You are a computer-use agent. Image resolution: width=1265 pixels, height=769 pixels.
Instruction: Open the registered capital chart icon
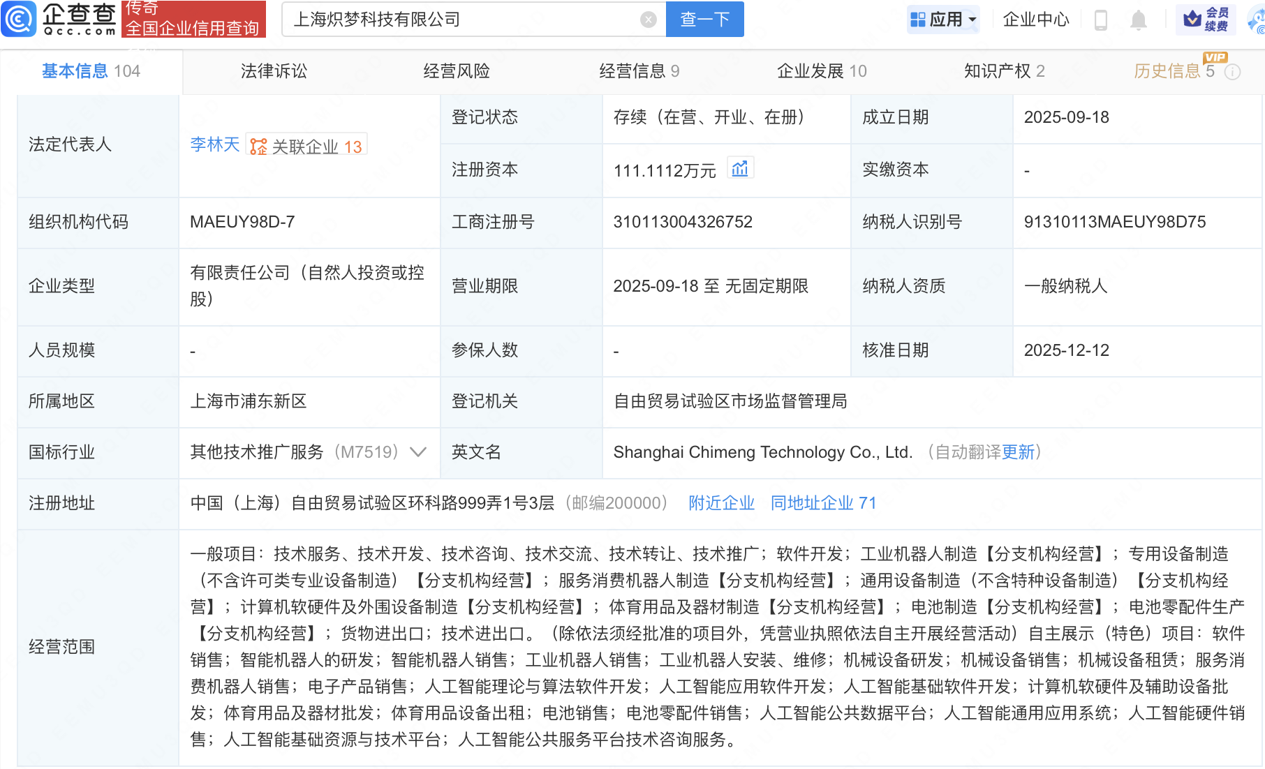point(740,169)
